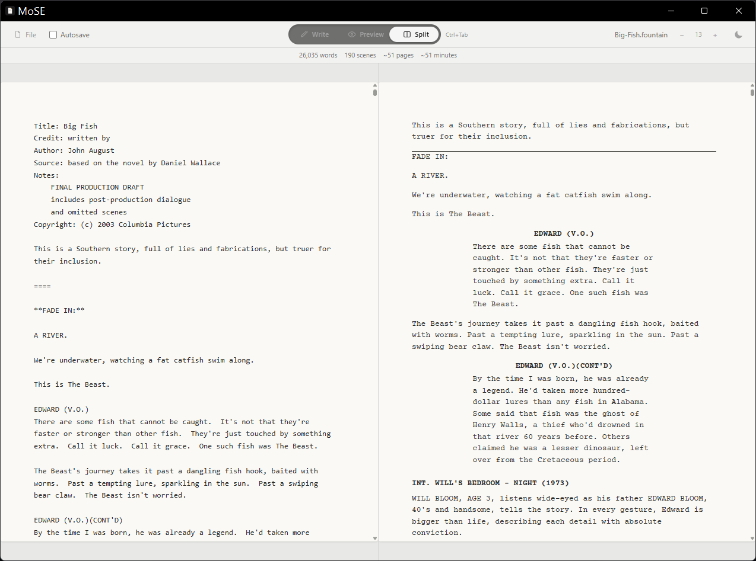Click the '====' page break line
Screen dimensions: 756x561
click(42, 286)
